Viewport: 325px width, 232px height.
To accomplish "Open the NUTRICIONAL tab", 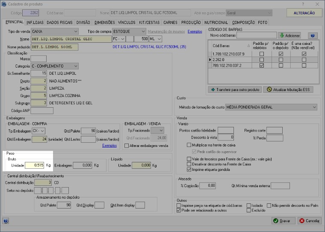I will (216, 22).
